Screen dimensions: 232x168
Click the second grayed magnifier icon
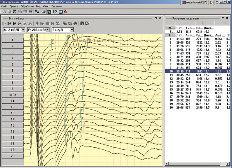(x=30, y=24)
